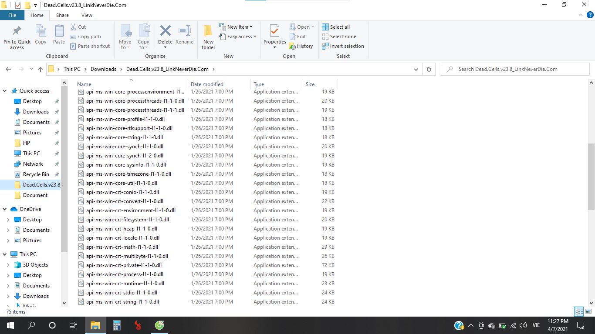Screen dimensions: 595x334
Task: Click the navigation pane scroll down arrow
Action: point(64,303)
